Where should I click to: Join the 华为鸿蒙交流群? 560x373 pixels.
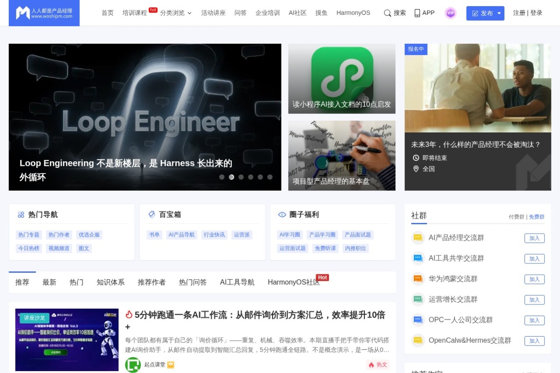pos(534,279)
